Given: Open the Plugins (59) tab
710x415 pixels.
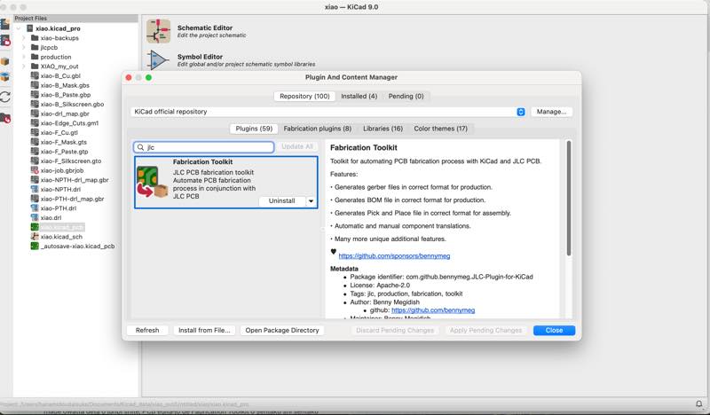Looking at the screenshot, I should point(254,129).
